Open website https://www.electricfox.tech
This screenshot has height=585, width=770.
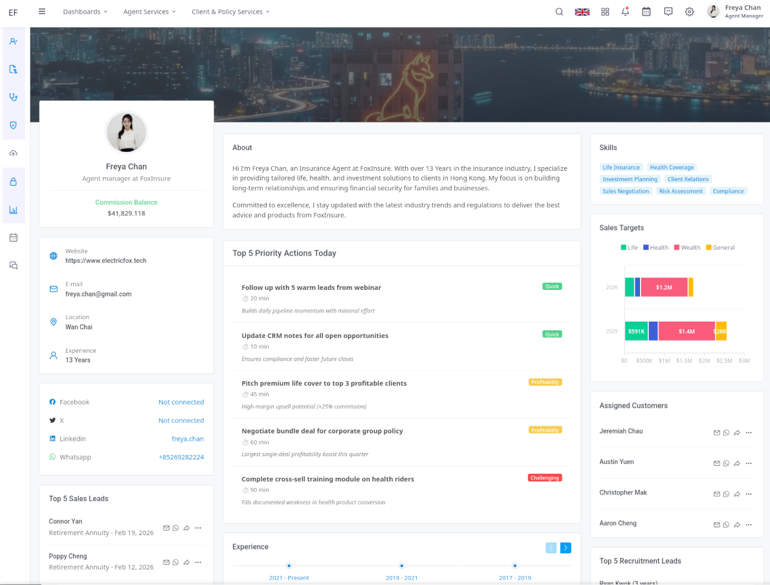(105, 261)
